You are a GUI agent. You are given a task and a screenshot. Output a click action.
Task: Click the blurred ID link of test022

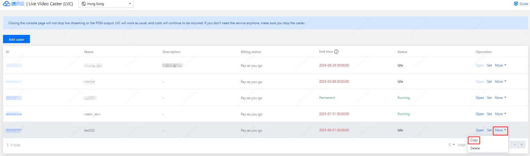click(x=14, y=130)
